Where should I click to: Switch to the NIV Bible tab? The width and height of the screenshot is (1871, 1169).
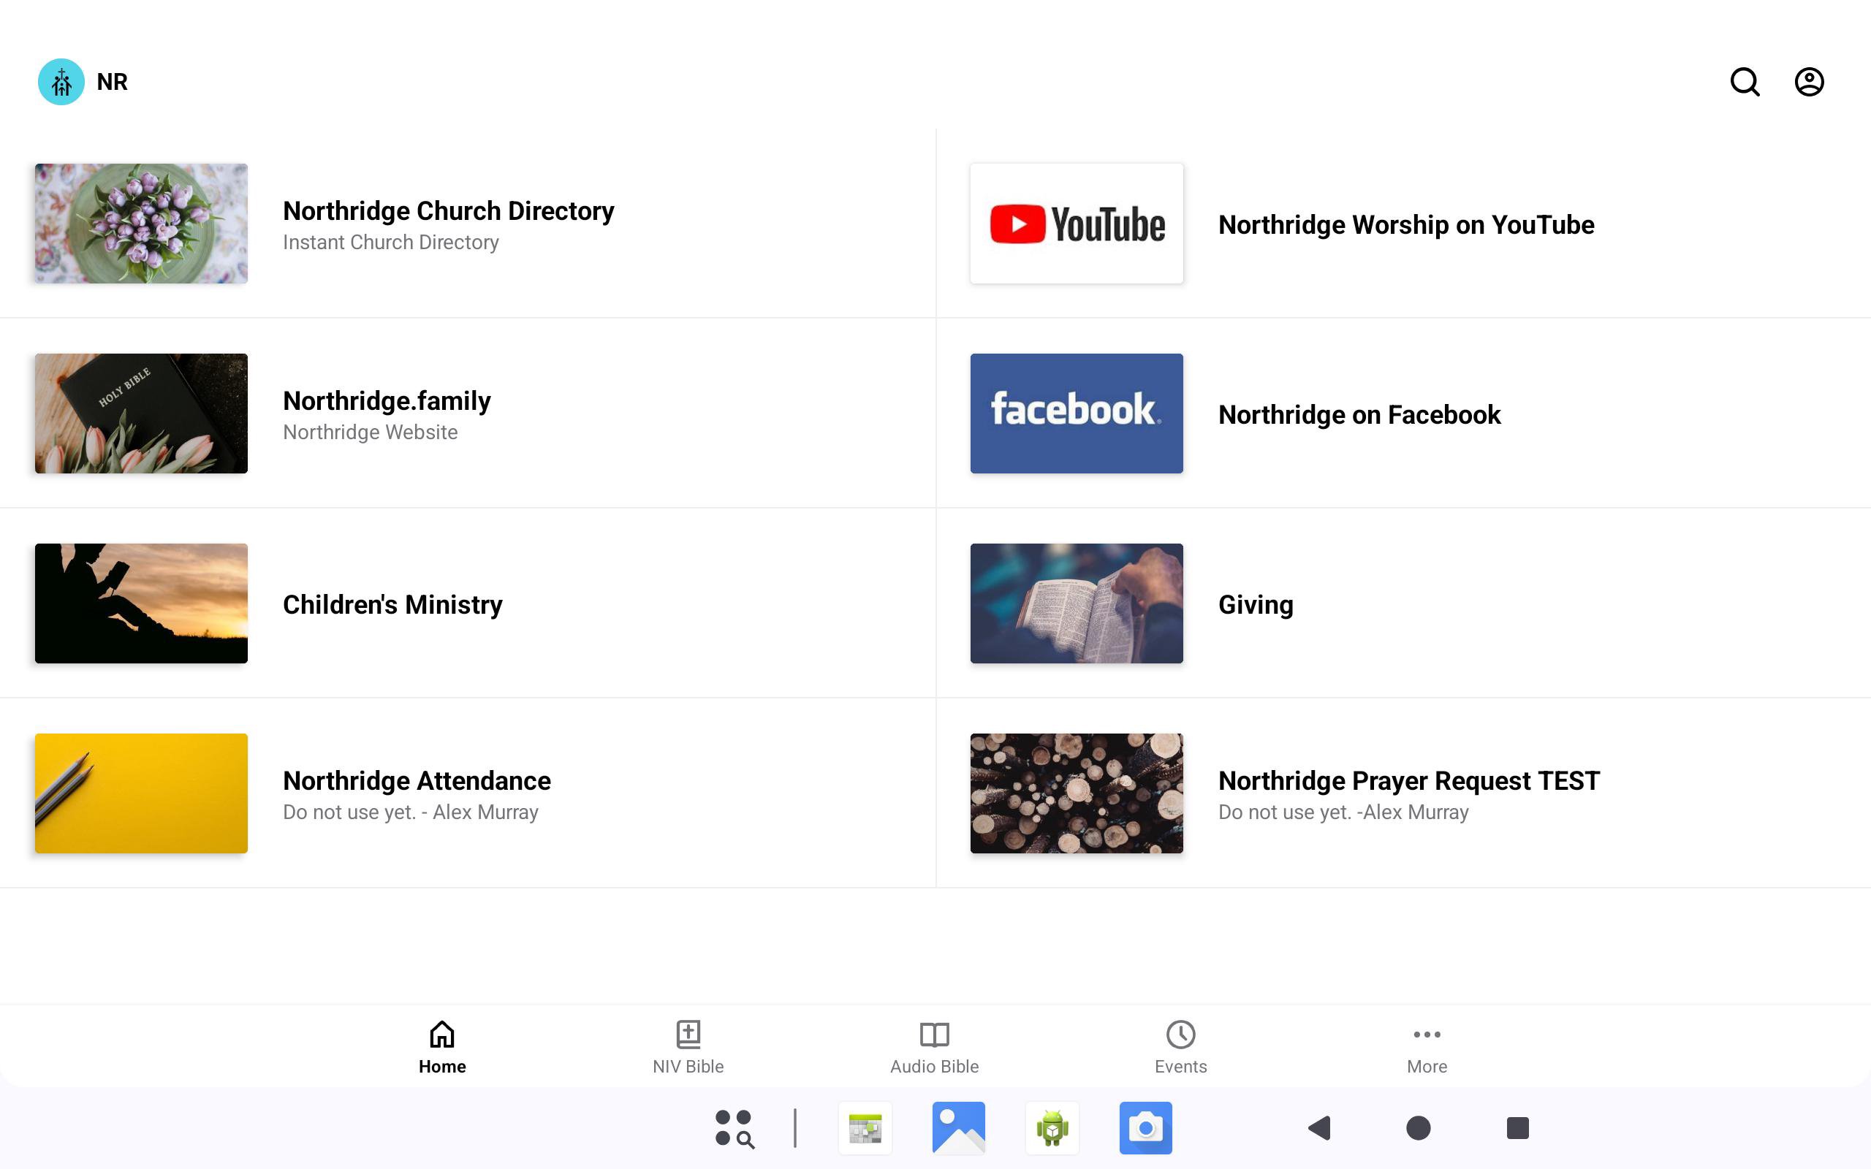(687, 1047)
